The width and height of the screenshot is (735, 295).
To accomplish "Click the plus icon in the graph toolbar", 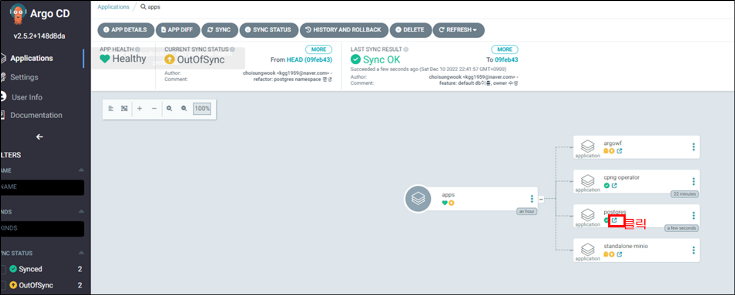I will (140, 108).
